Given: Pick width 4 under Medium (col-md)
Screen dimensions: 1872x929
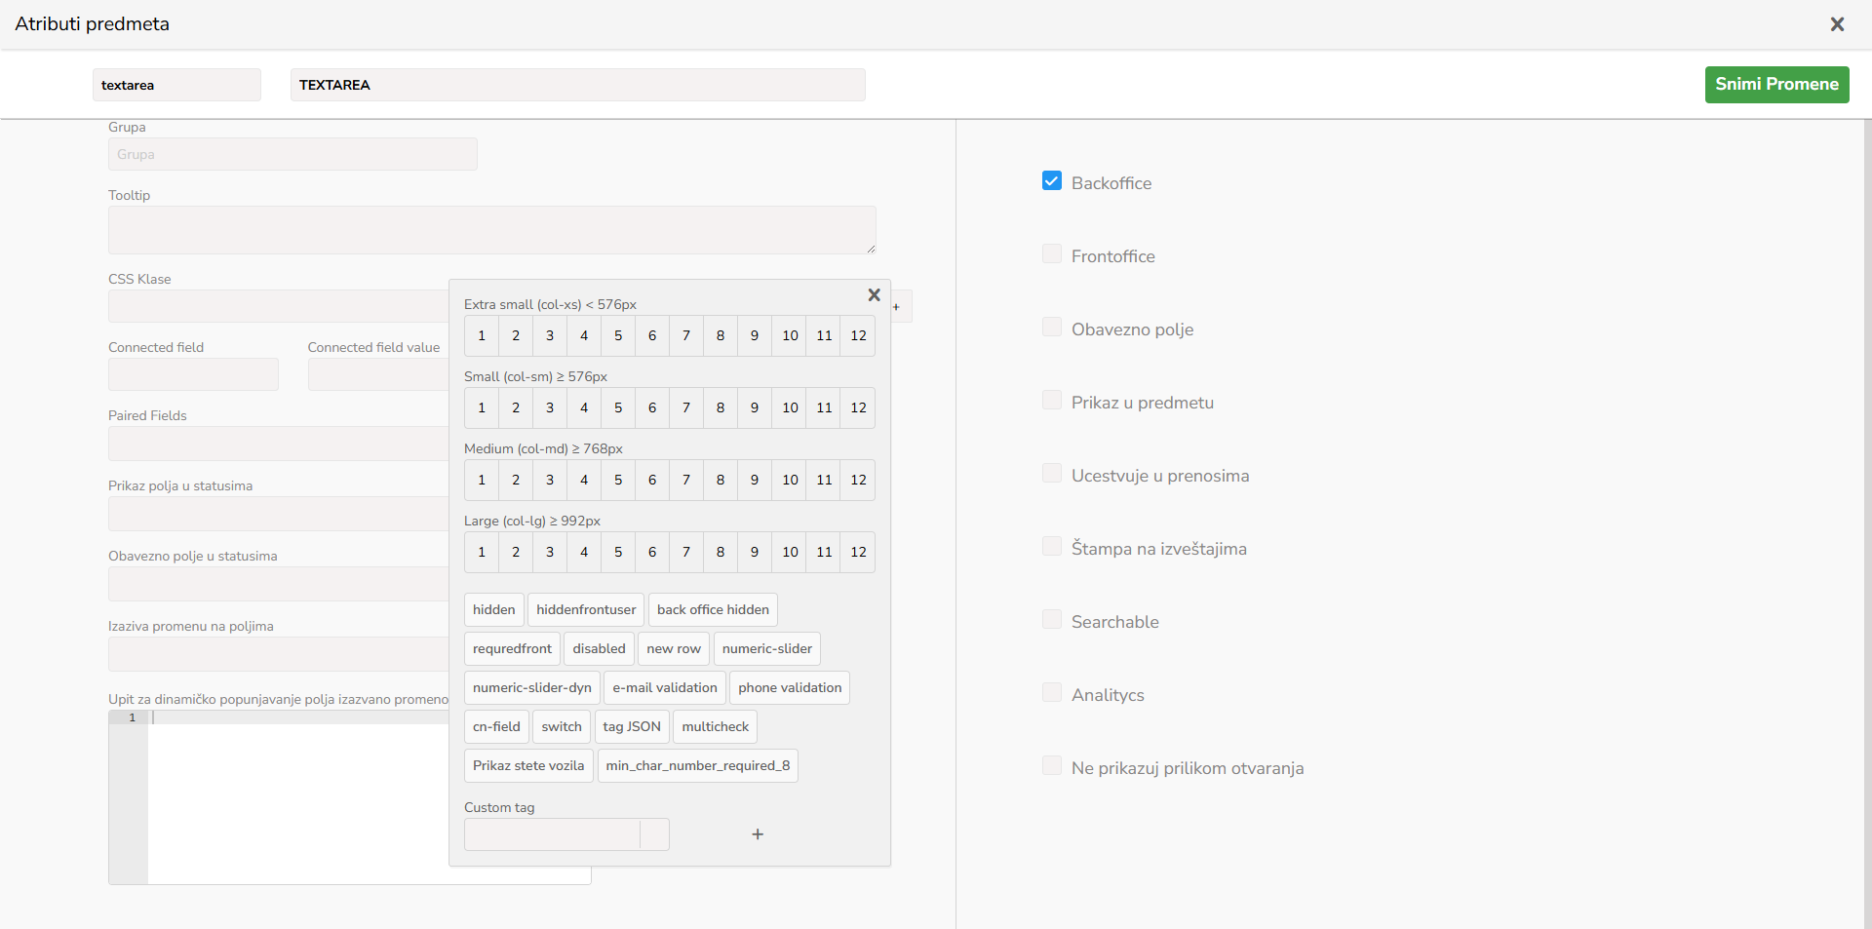Looking at the screenshot, I should pos(584,481).
